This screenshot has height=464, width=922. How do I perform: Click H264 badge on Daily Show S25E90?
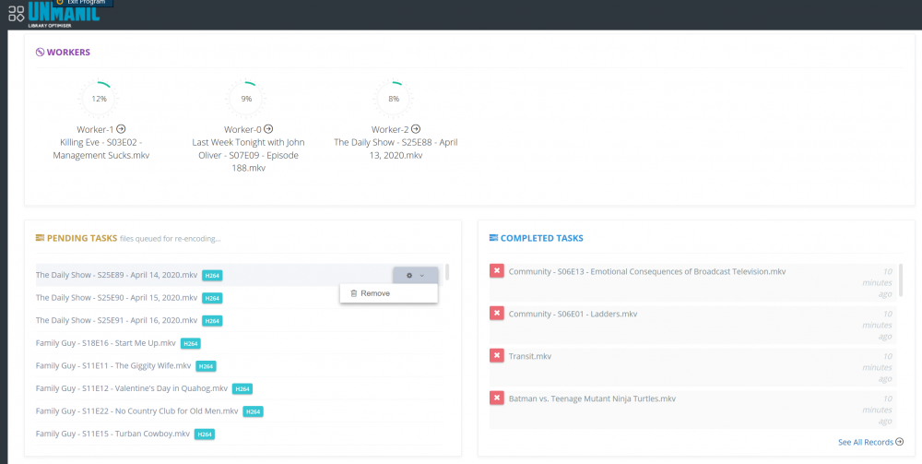pos(212,298)
